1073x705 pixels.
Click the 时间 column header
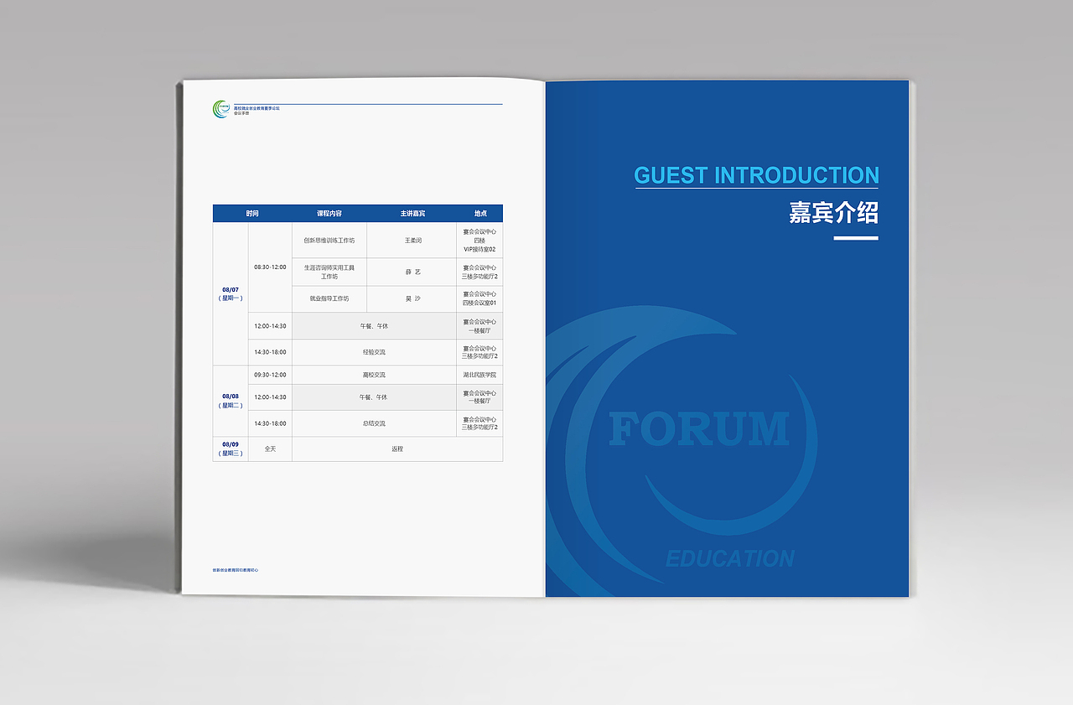pos(252,214)
